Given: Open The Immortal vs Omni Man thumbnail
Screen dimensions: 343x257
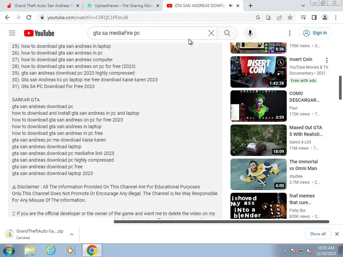Looking at the screenshot, I should [x=258, y=174].
